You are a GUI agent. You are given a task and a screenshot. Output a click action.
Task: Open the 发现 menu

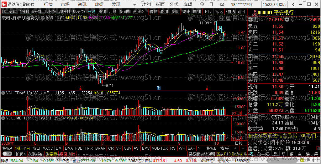(x=116, y=4)
